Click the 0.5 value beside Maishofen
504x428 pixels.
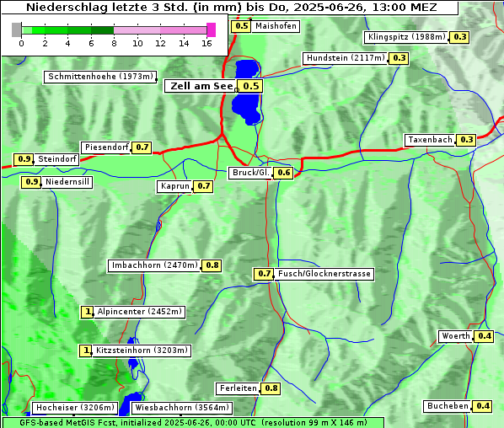(241, 26)
